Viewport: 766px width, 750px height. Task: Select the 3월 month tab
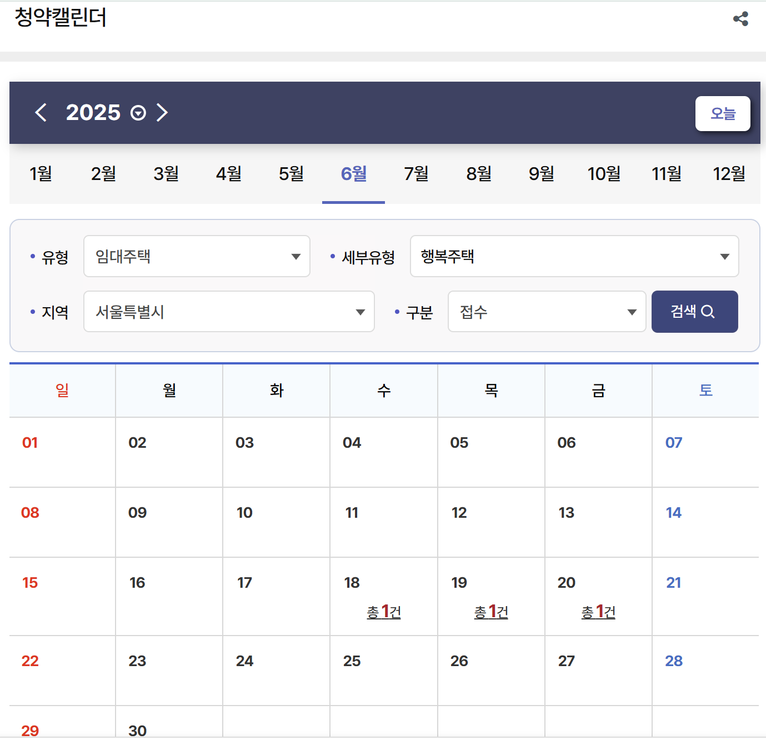[166, 174]
